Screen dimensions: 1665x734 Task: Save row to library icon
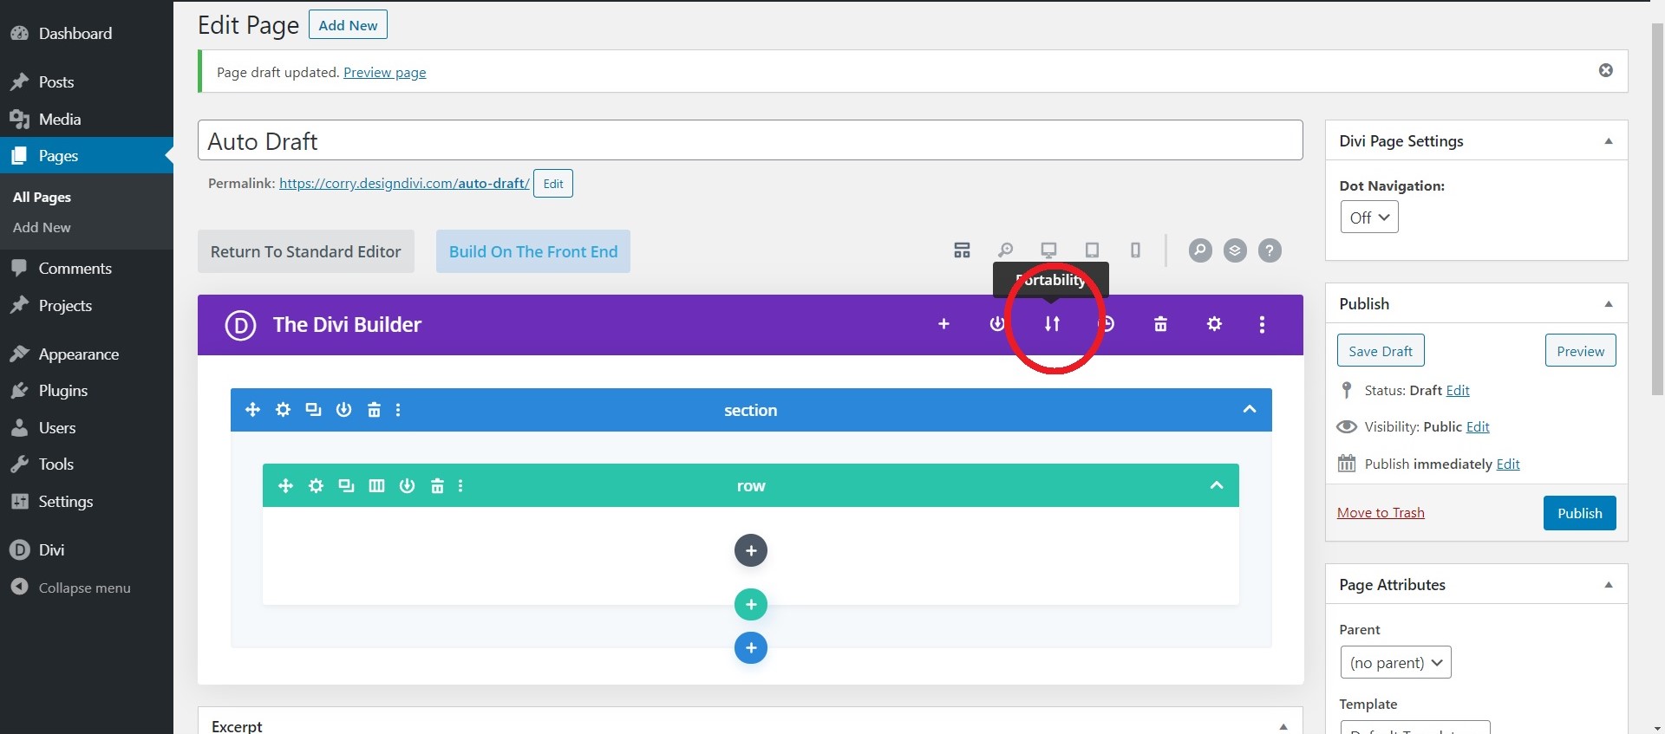click(x=407, y=486)
